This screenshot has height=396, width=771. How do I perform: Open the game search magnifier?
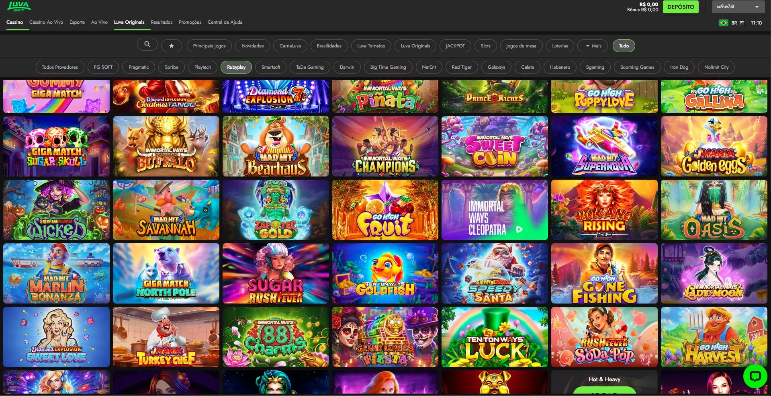point(147,45)
